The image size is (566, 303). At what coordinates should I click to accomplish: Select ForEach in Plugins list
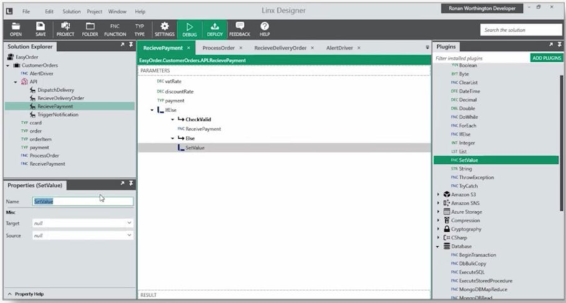(x=468, y=126)
